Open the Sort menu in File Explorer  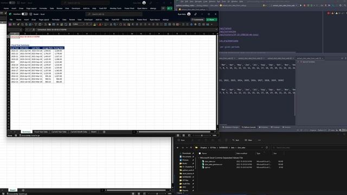pyautogui.click(x=236, y=140)
